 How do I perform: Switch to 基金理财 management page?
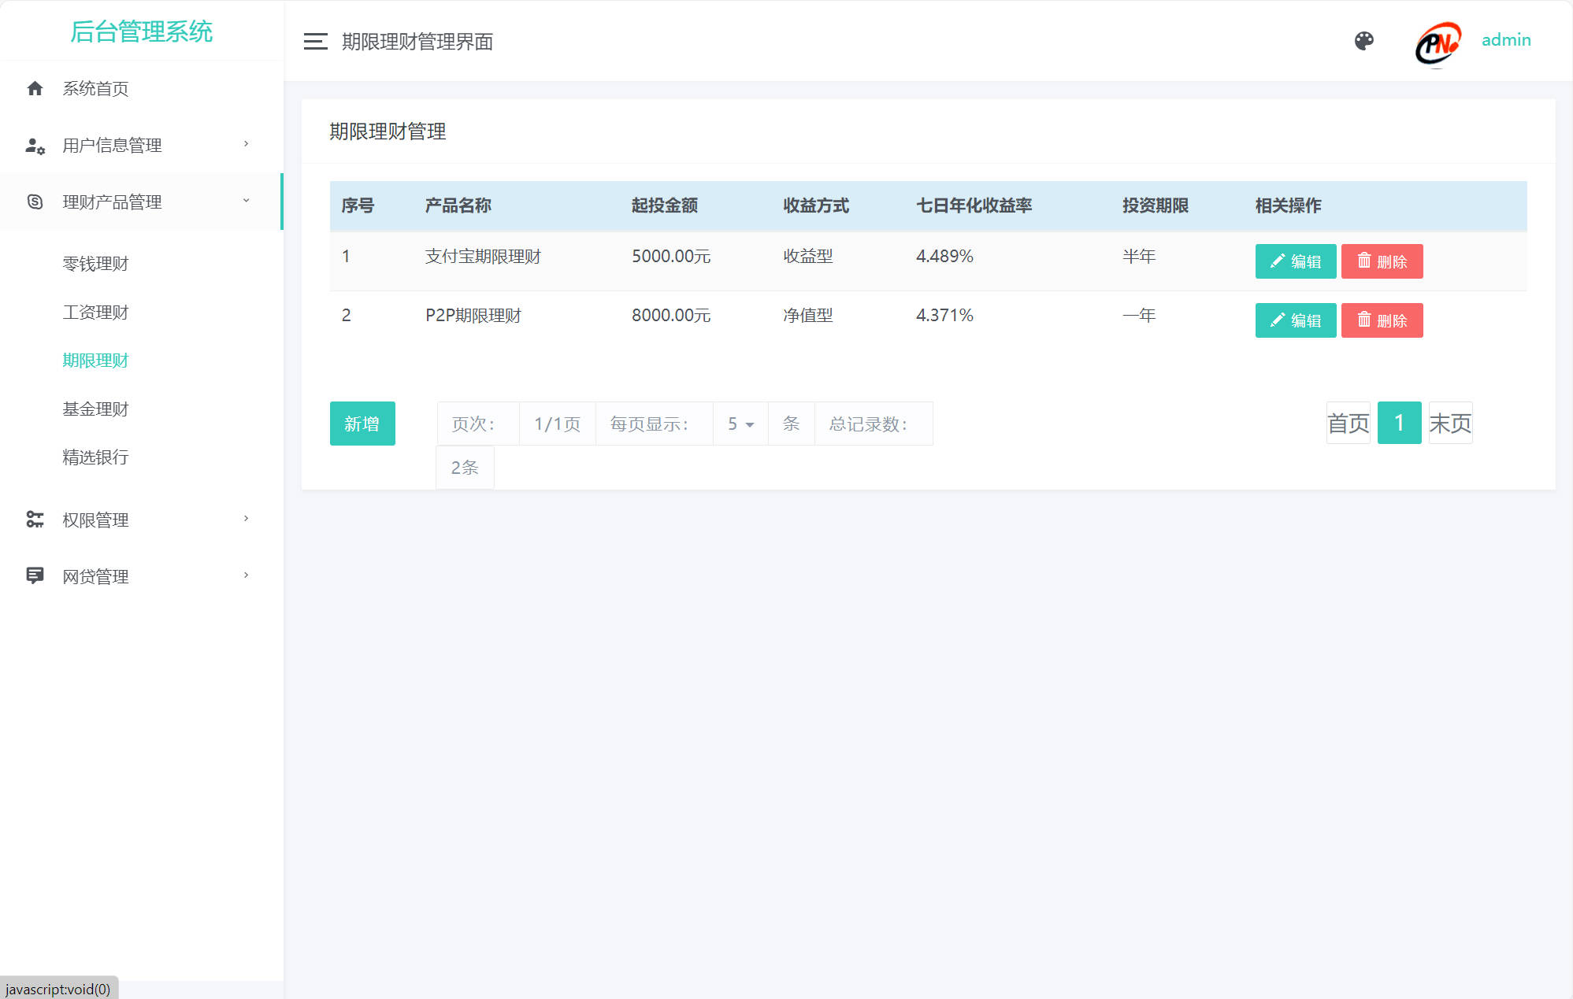96,409
